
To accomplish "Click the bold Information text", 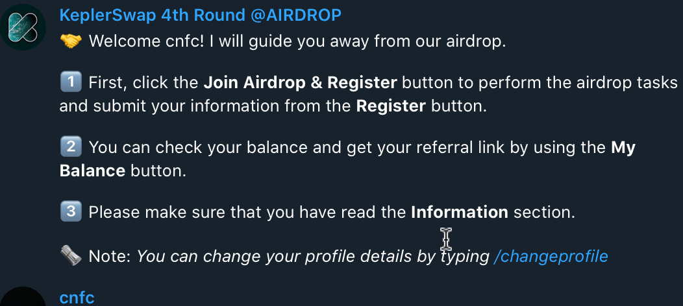I will click(459, 212).
